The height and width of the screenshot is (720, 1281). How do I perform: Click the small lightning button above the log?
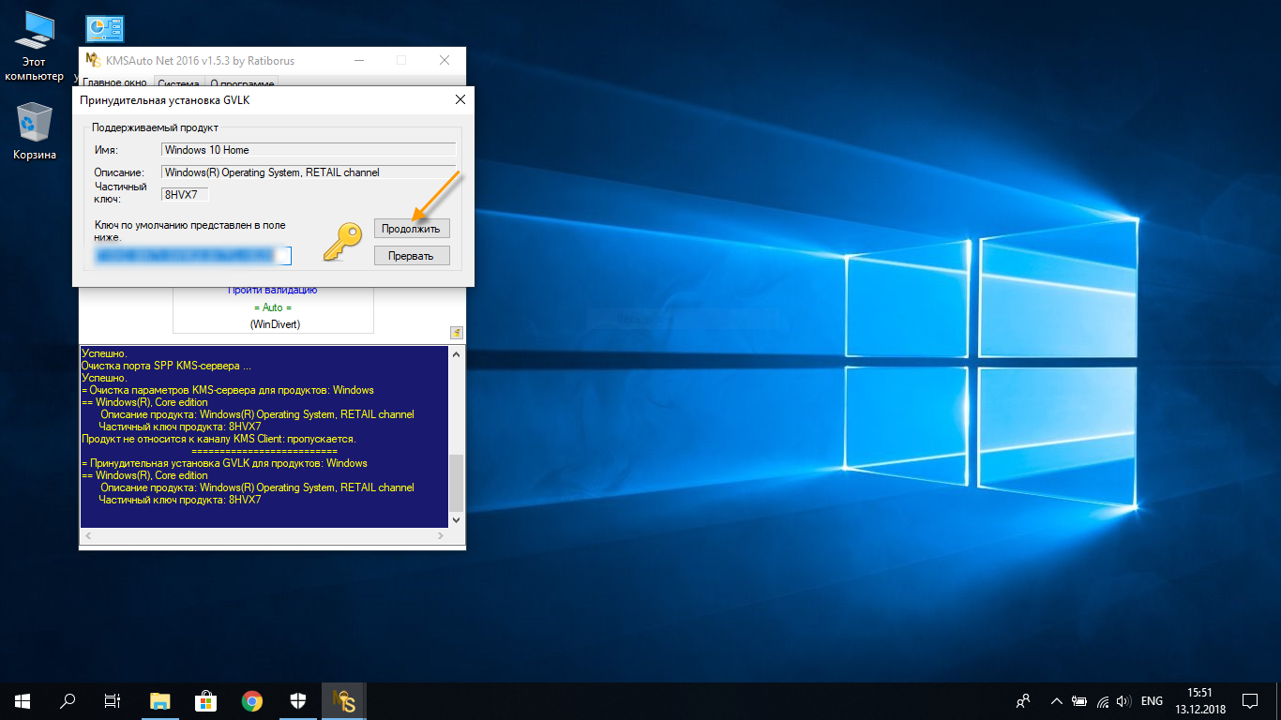click(x=457, y=332)
